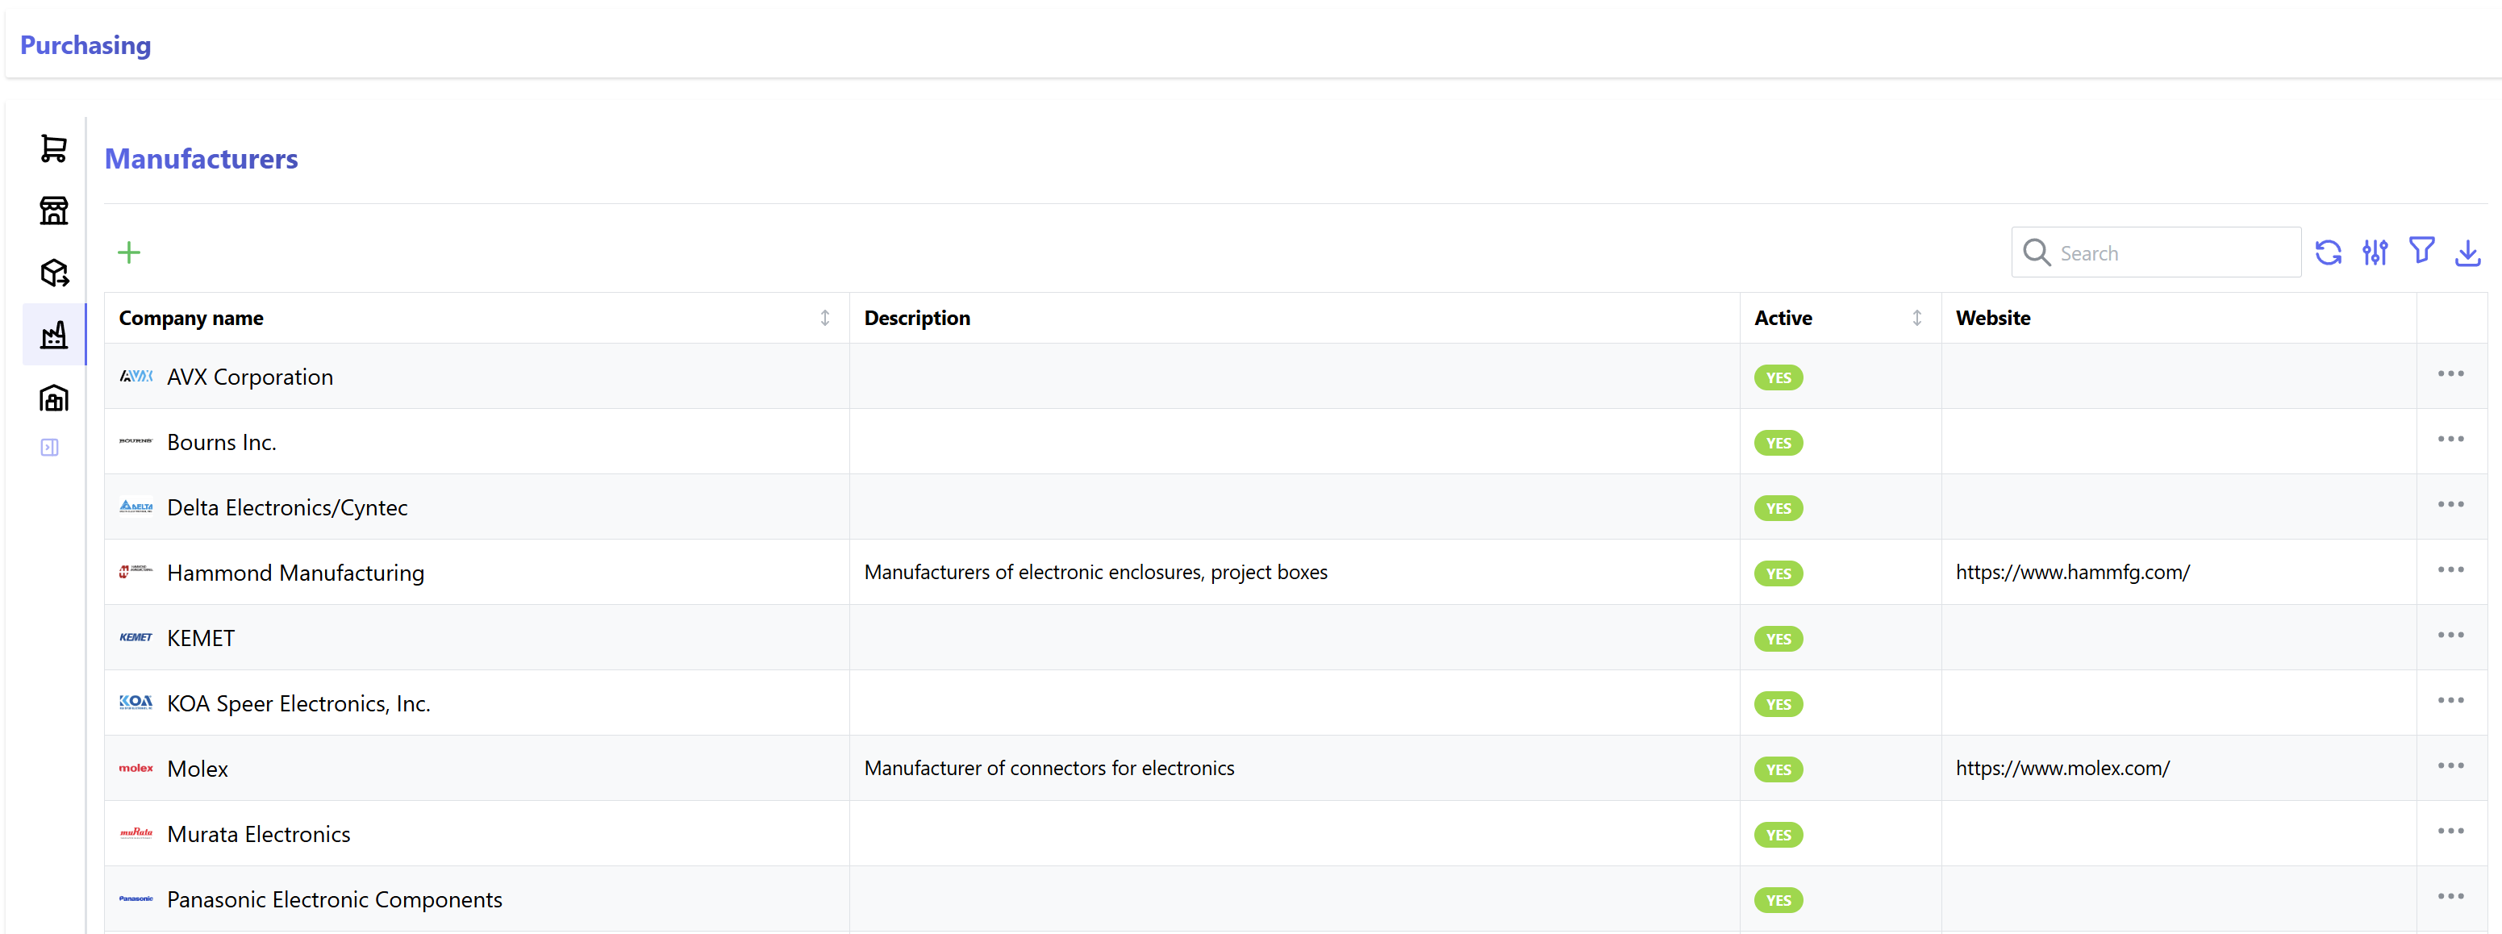Open the Suppliers storefront icon in sidebar
2502x934 pixels.
pos(54,211)
